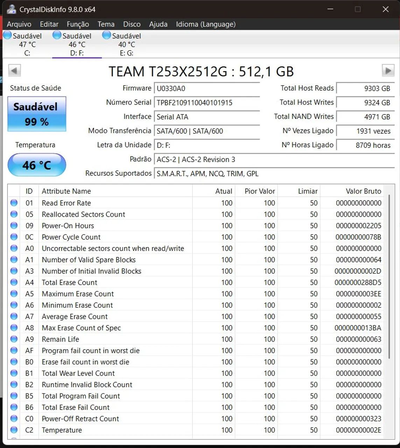Click status orb for Read Error Rate
Screen dimensions: 400x448
(x=14, y=203)
